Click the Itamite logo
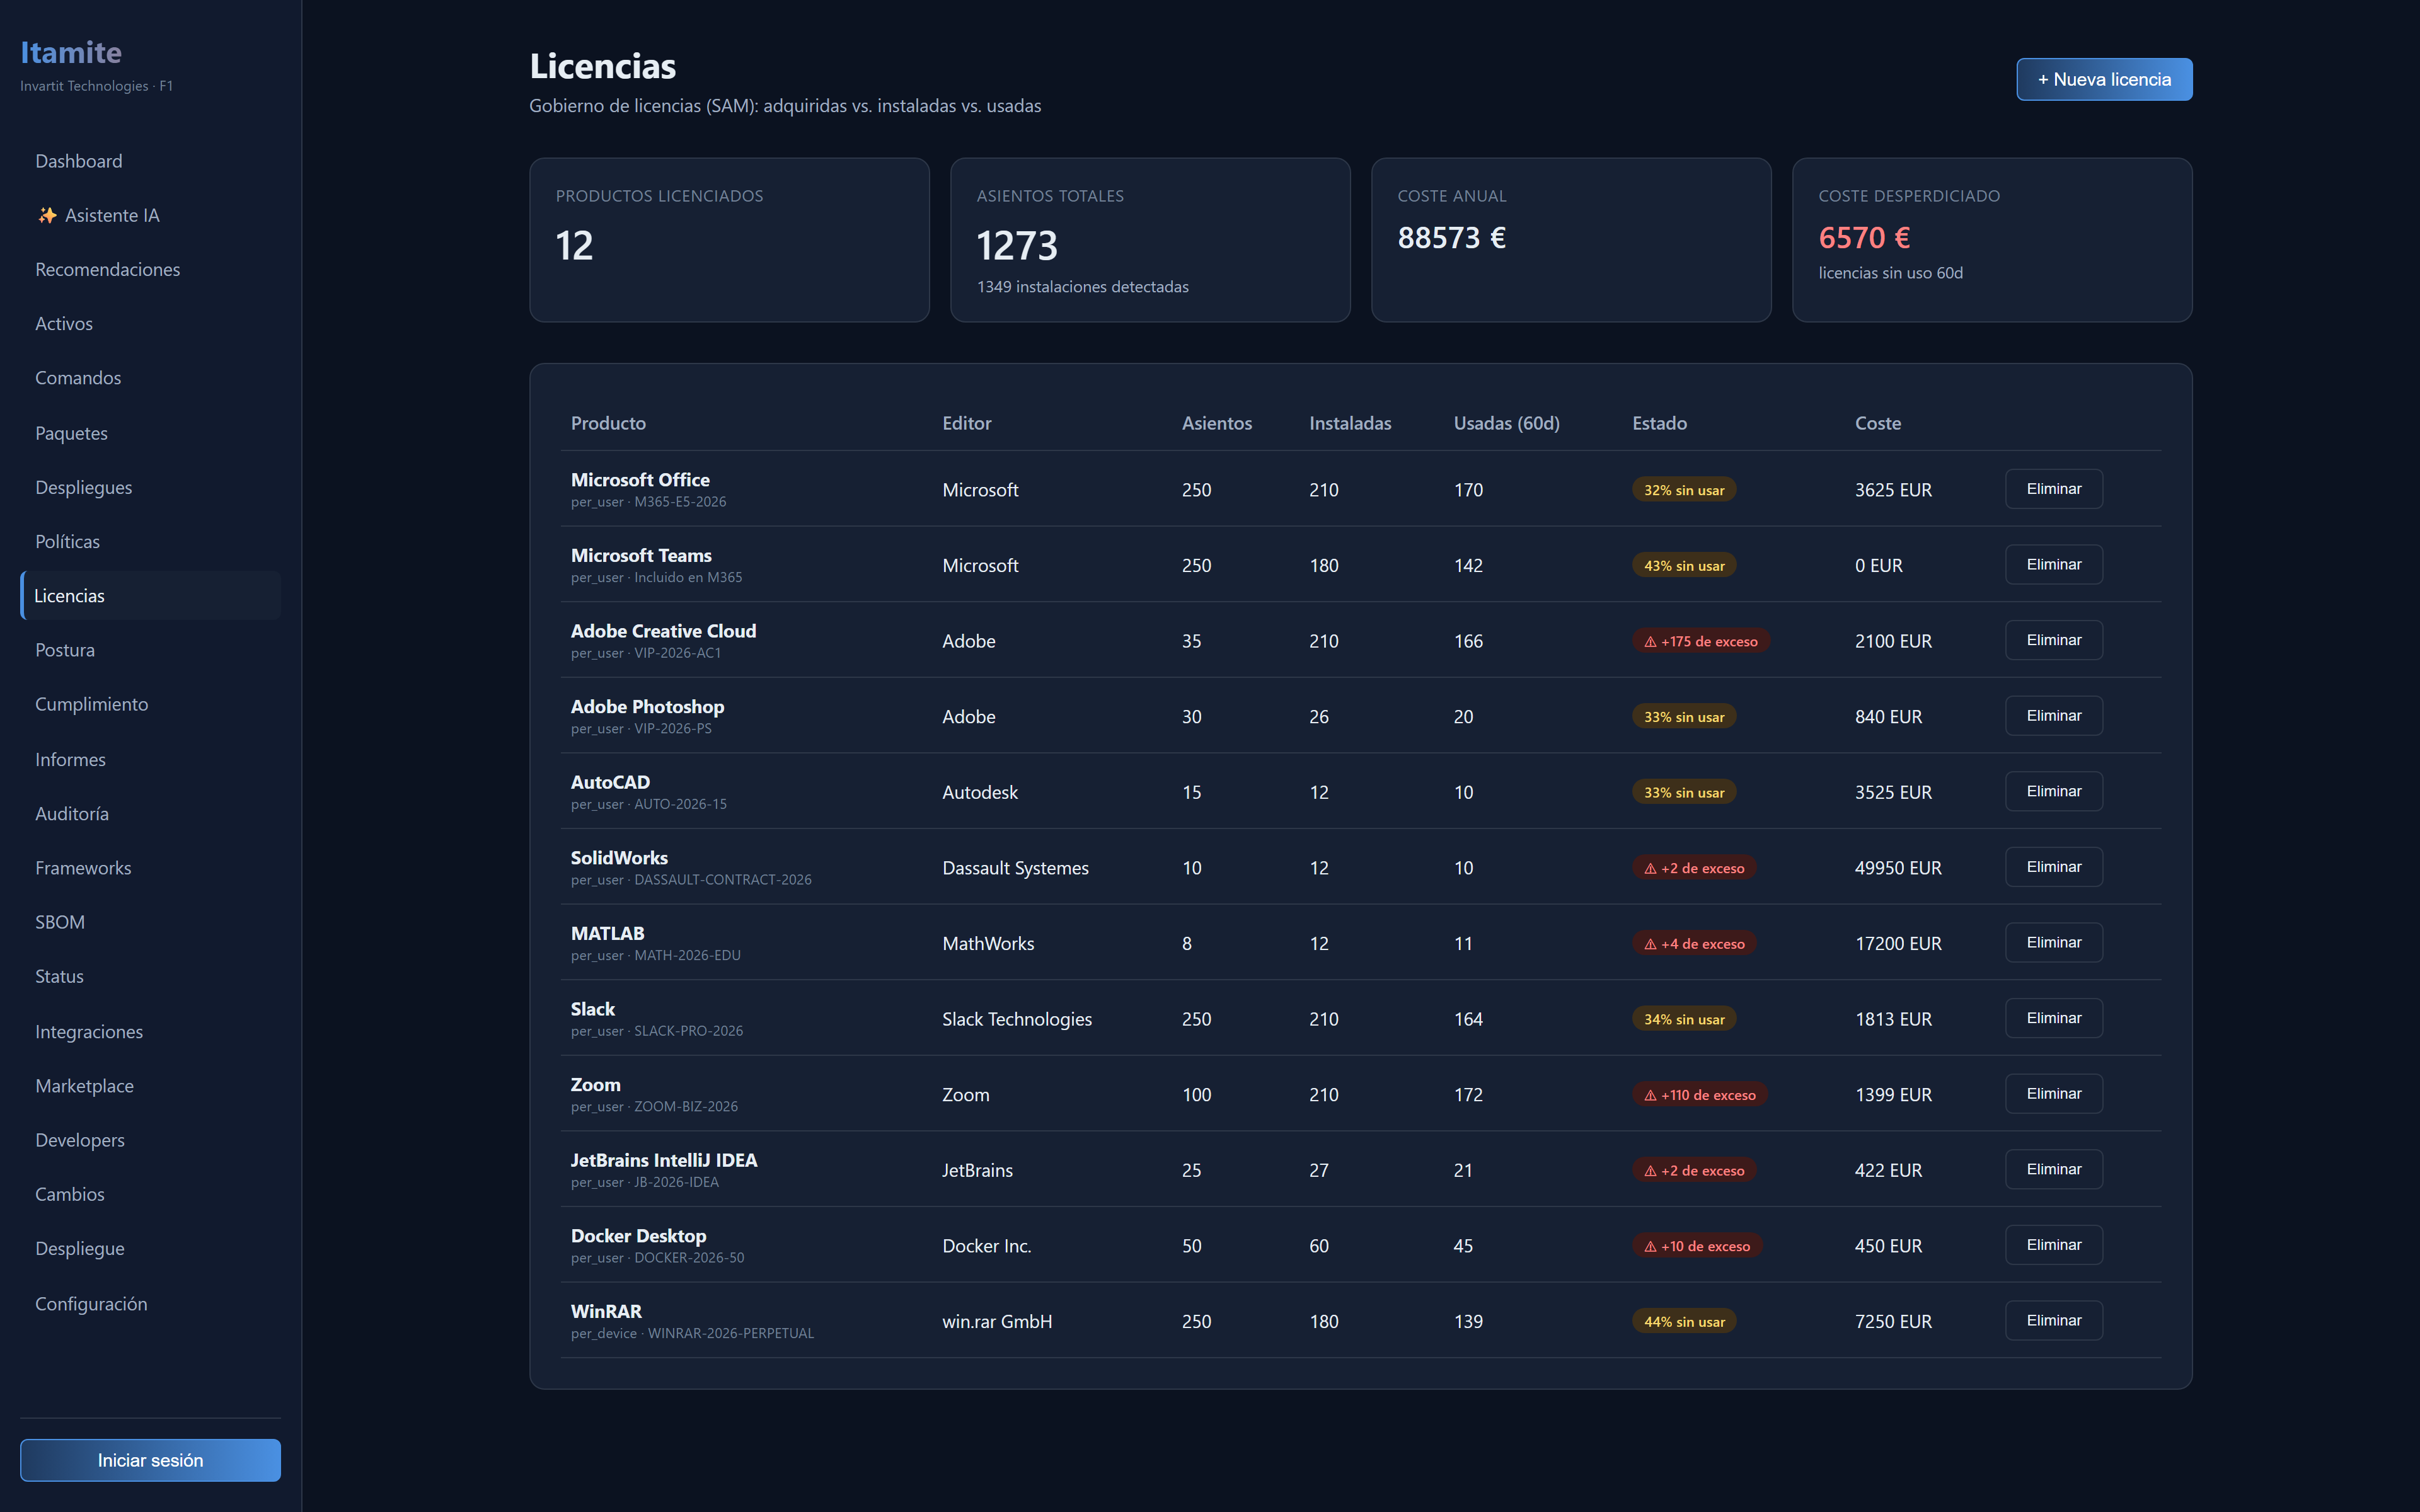Image resolution: width=2420 pixels, height=1512 pixels. click(71, 52)
